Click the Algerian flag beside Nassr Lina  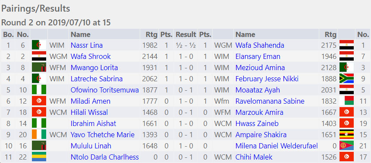tap(39, 45)
